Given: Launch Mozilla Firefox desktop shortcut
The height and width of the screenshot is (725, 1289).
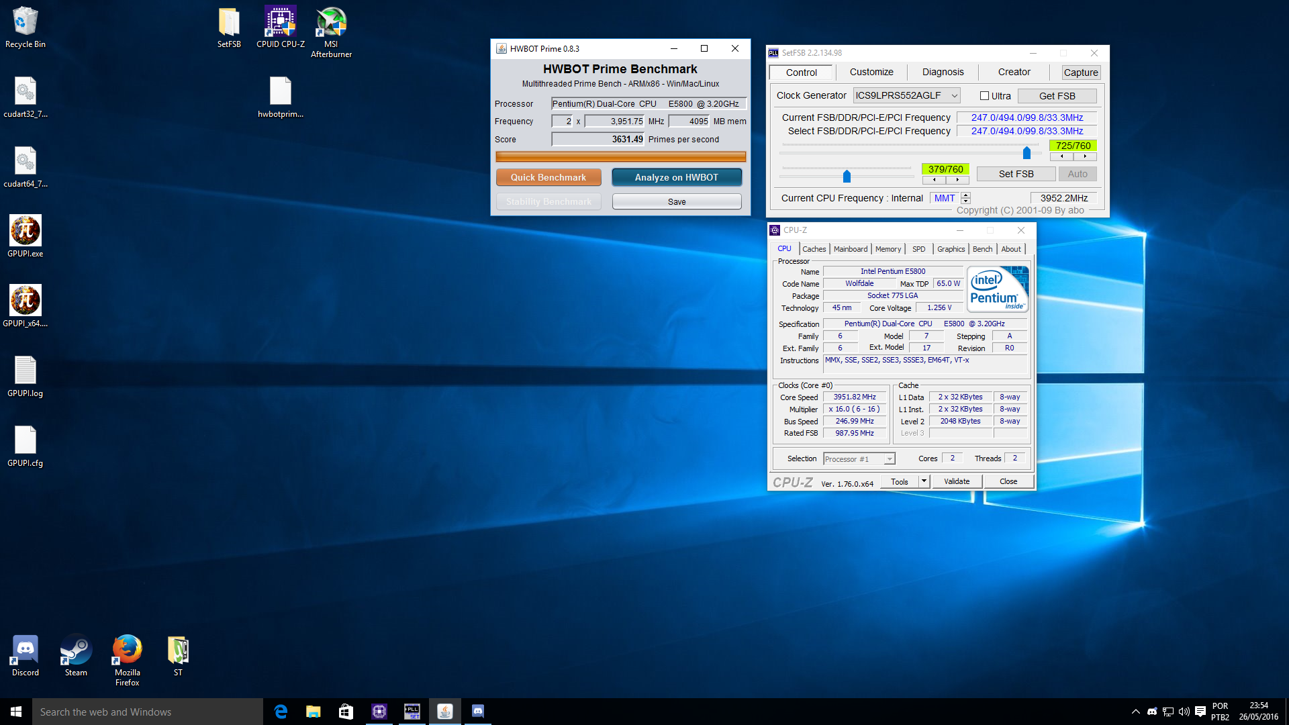Looking at the screenshot, I should click(x=127, y=661).
